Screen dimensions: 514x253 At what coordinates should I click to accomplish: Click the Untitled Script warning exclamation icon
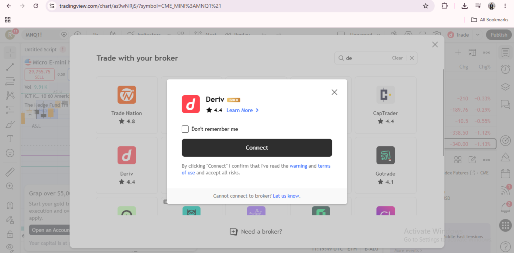63,50
